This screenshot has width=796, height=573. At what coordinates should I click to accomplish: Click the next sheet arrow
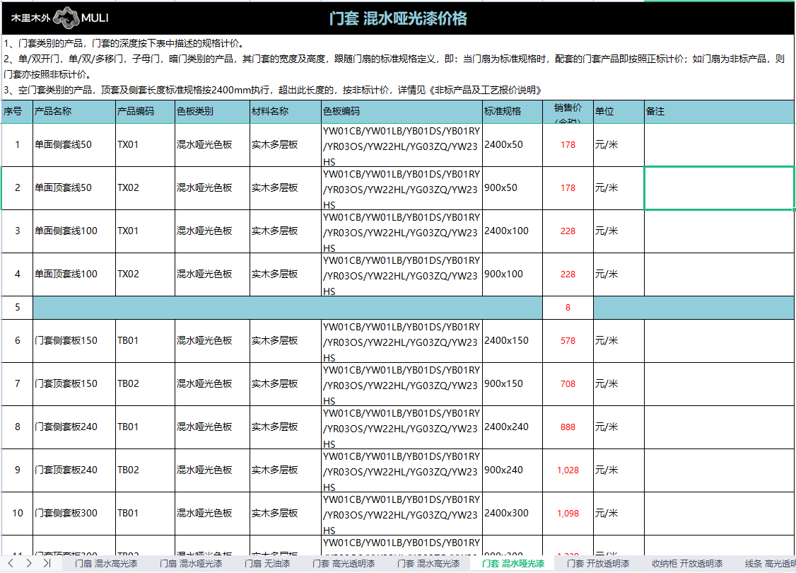click(28, 563)
